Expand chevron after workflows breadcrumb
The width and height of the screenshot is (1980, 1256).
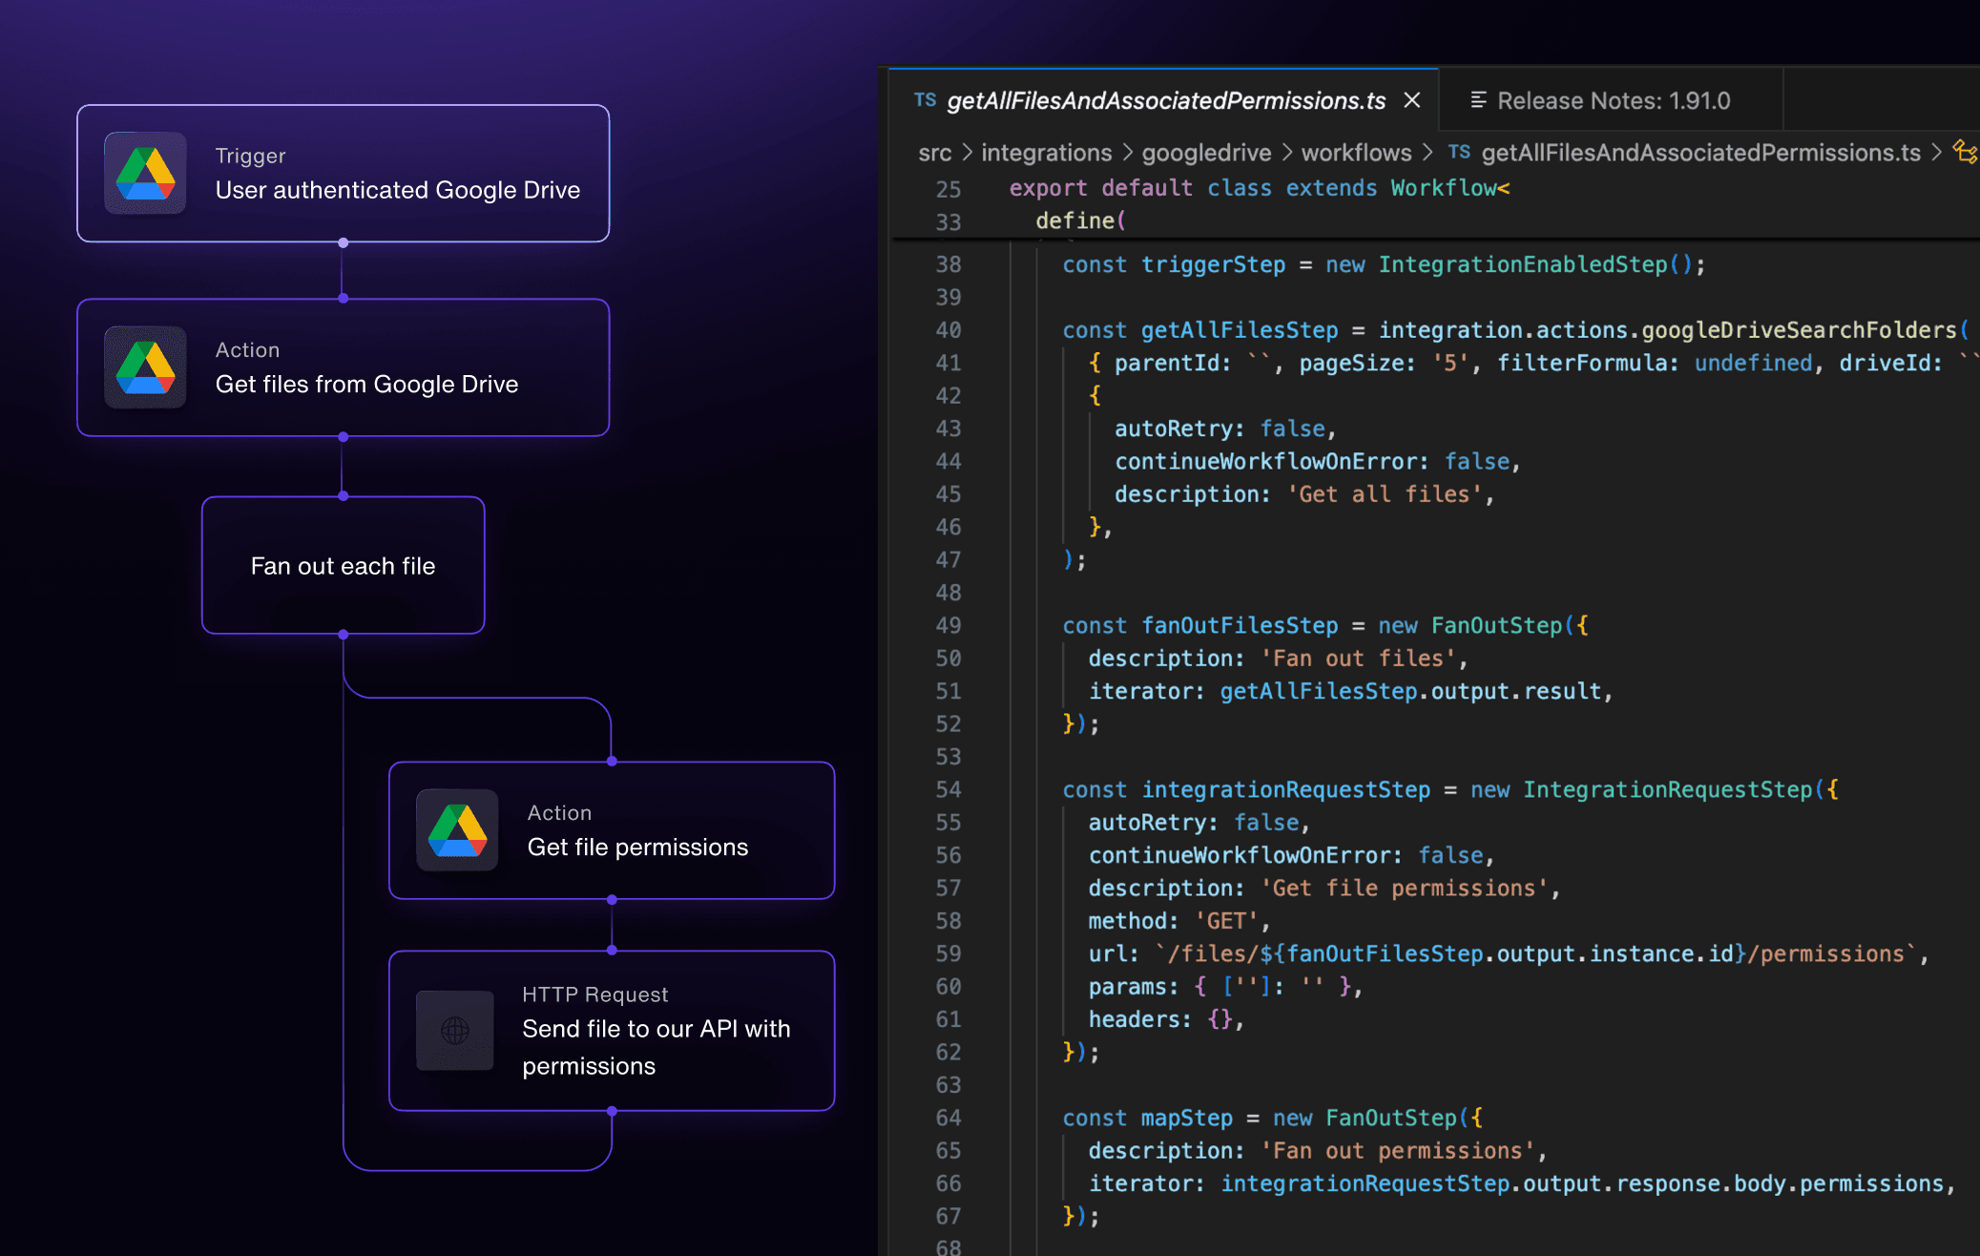point(1428,153)
